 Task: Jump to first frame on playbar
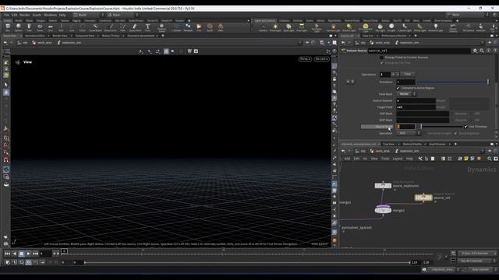[x=7, y=254]
